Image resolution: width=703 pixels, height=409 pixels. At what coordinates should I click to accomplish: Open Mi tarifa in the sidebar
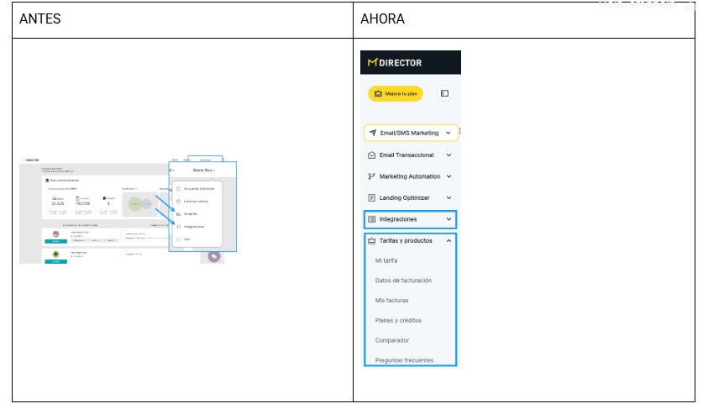click(x=386, y=260)
